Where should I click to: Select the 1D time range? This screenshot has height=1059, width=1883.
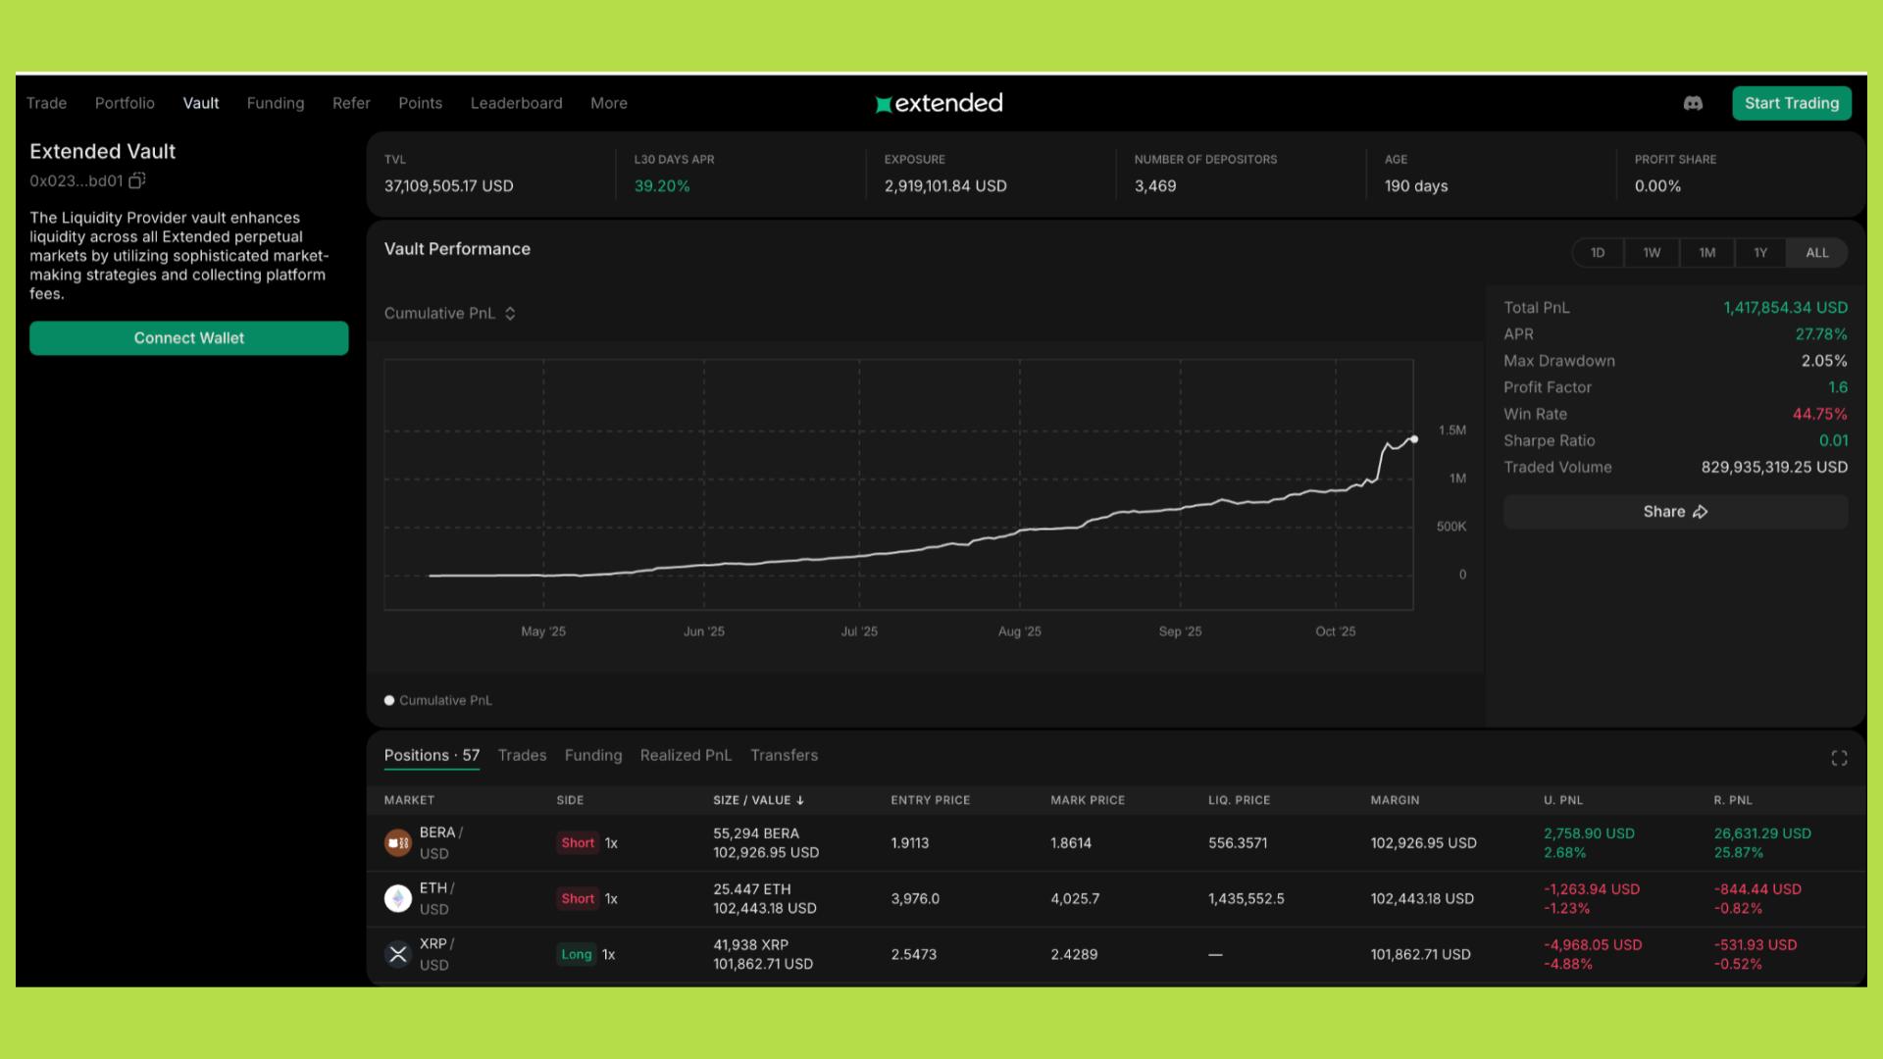coord(1598,253)
